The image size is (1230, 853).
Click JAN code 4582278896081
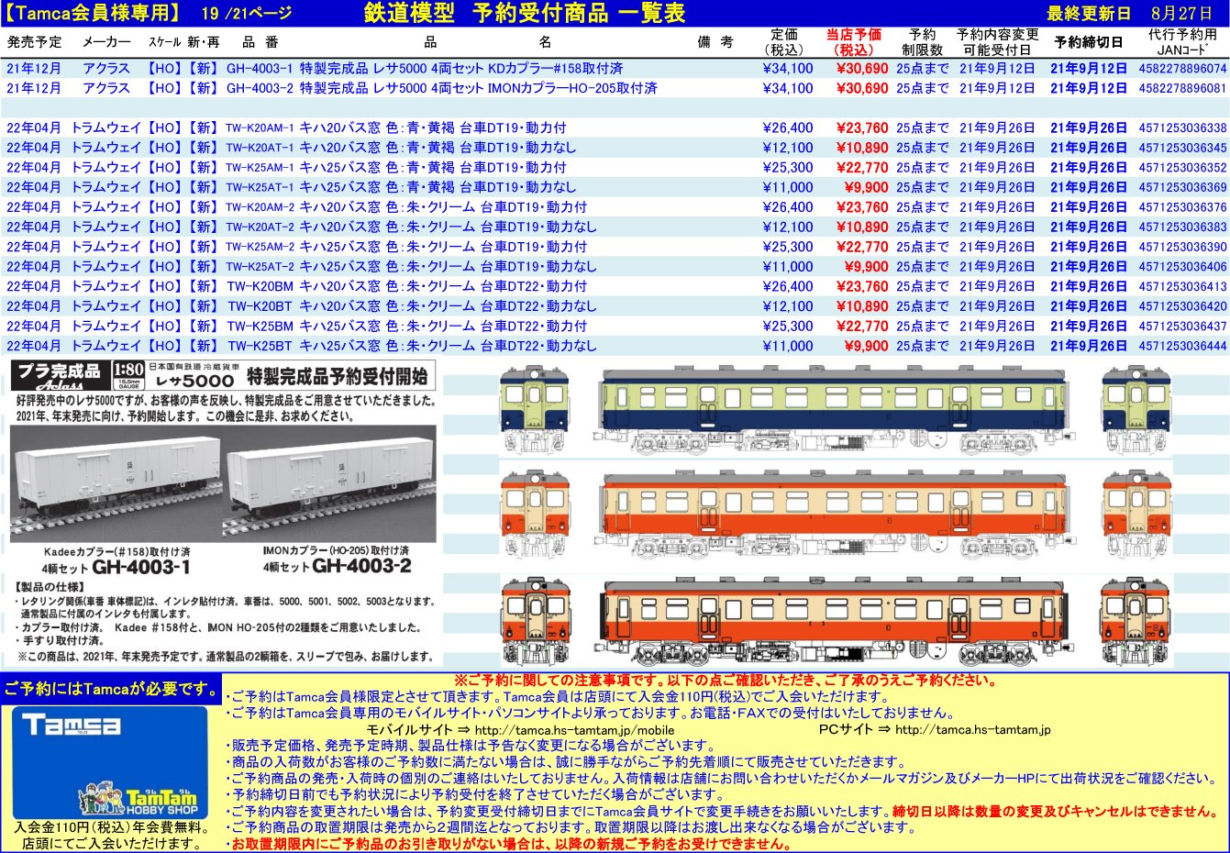coord(1182,89)
